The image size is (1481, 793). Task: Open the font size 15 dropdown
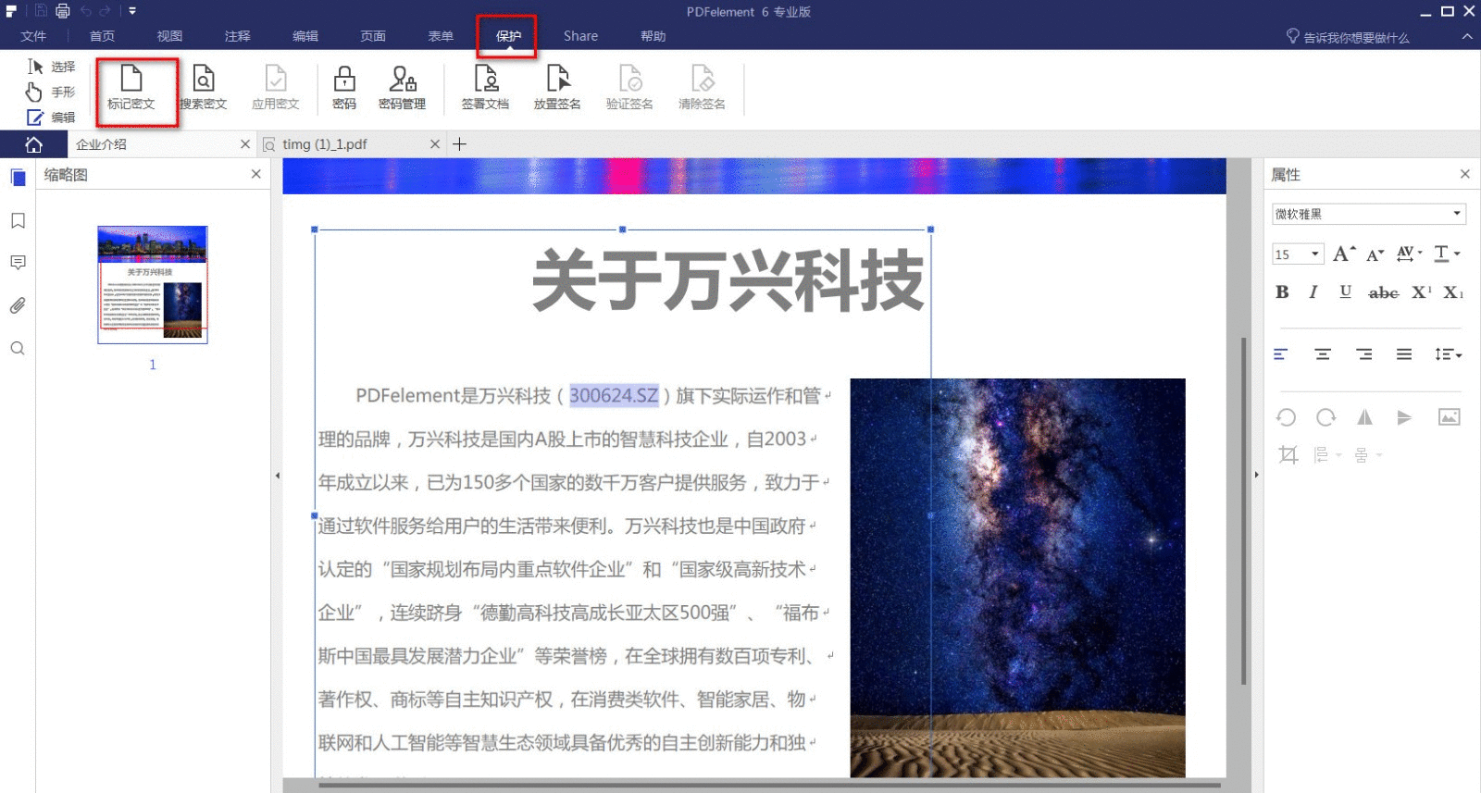[x=1298, y=254]
